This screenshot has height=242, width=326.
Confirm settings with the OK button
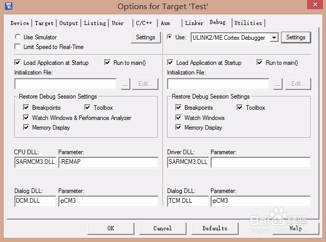[111, 228]
